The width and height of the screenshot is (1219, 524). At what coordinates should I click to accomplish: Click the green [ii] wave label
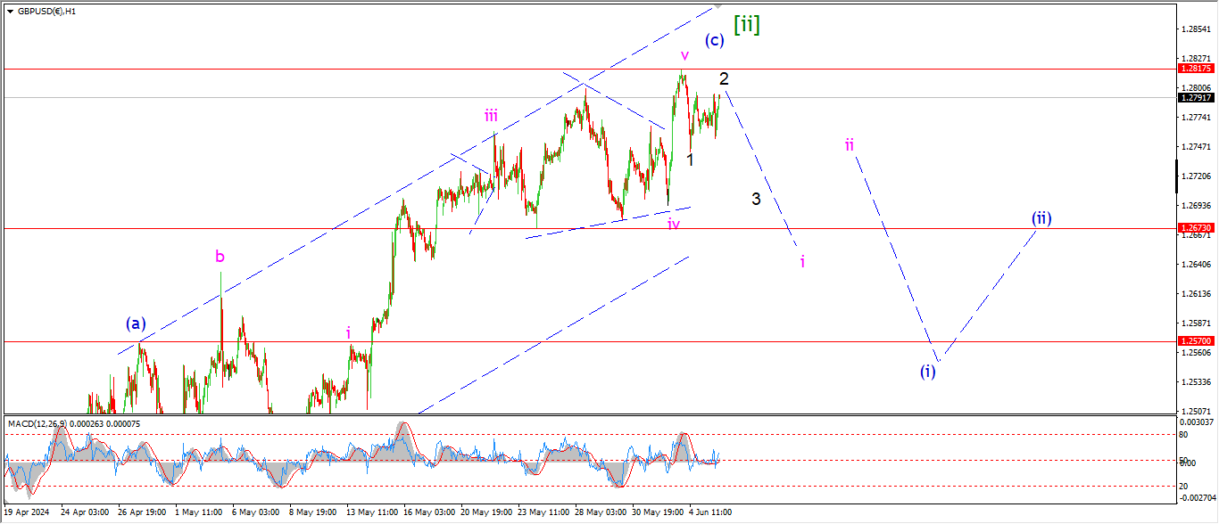point(746,25)
